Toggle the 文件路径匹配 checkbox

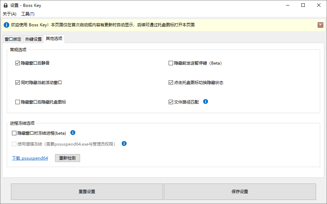pos(171,102)
